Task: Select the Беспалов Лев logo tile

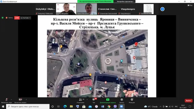Action: (x=149, y=9)
